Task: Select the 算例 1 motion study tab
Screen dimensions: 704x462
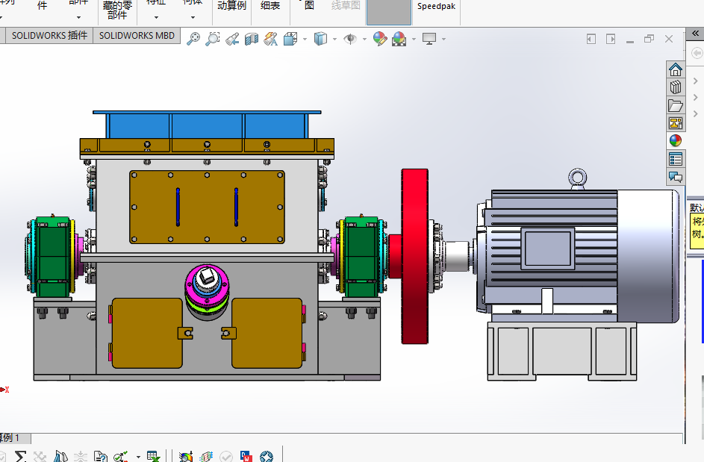Action: pos(13,438)
